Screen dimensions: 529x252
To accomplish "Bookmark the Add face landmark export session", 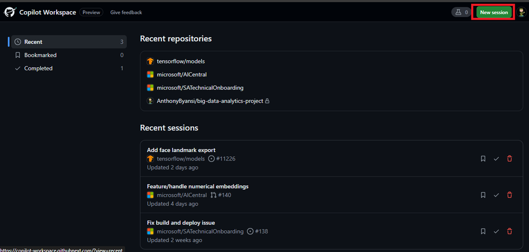I will 483,158.
